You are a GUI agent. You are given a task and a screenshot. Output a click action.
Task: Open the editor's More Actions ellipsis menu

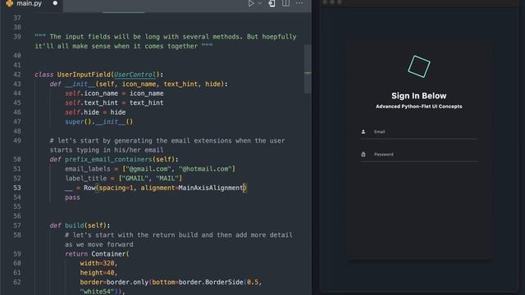pos(299,3)
